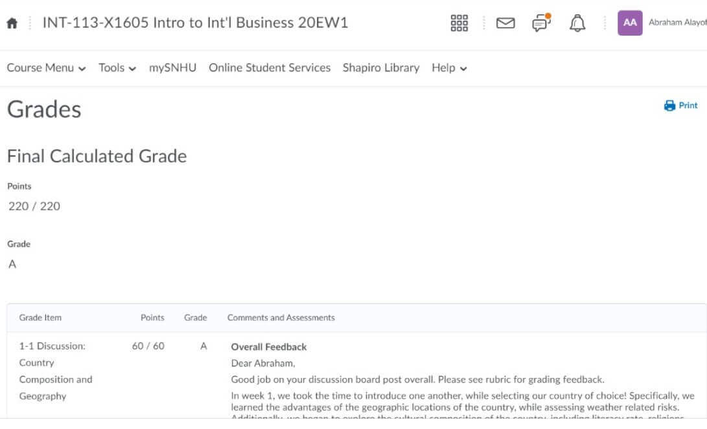Click the INT-113-X1605 course title link
Viewport: 707px width, 429px height.
(195, 23)
